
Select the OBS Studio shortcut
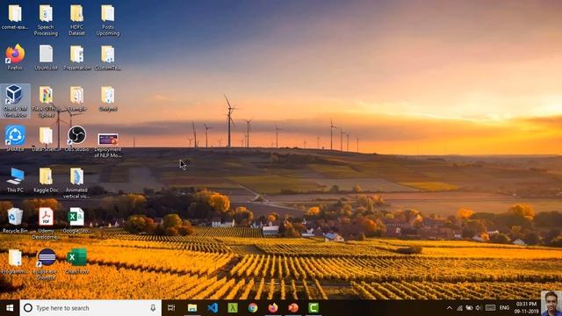click(x=76, y=139)
